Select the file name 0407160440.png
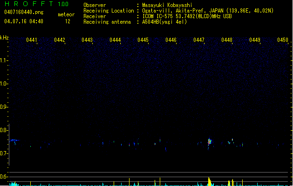This screenshot has width=293, height=186. pos(24,12)
